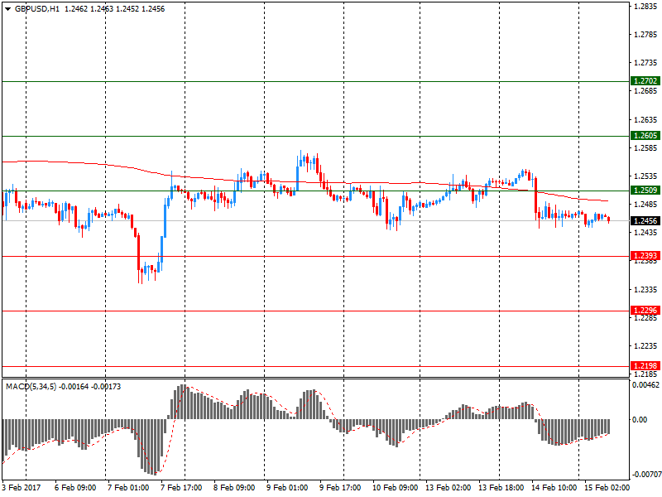662x497 pixels.
Task: Select the 1.2635 price scale value
Action: pyautogui.click(x=646, y=119)
